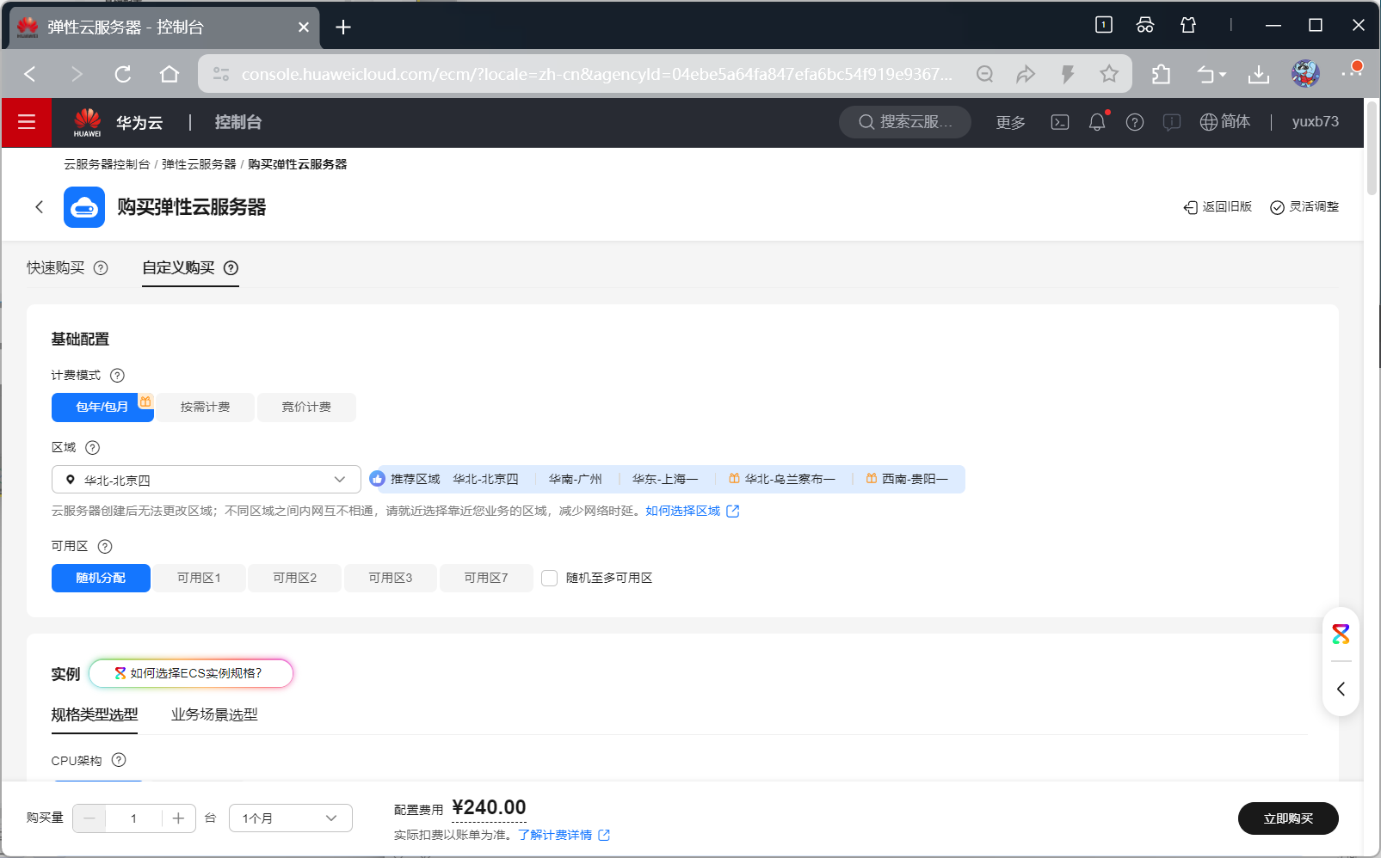Open the notifications bell

click(1097, 122)
